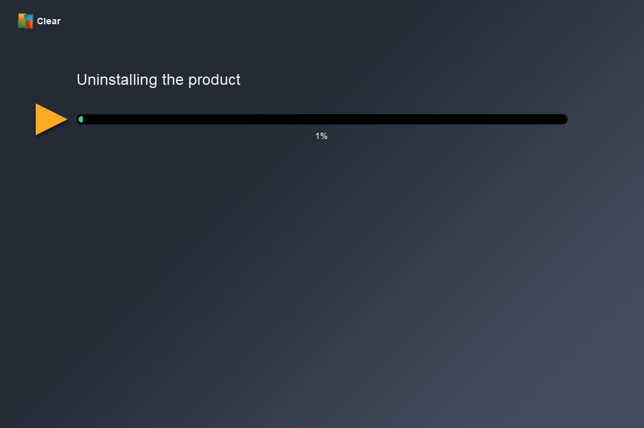Select the word product in the heading
The width and height of the screenshot is (644, 428).
coord(214,80)
